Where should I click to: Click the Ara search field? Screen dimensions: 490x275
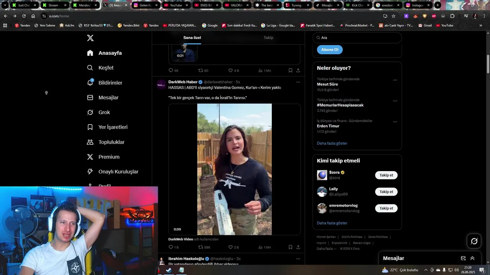pos(357,38)
